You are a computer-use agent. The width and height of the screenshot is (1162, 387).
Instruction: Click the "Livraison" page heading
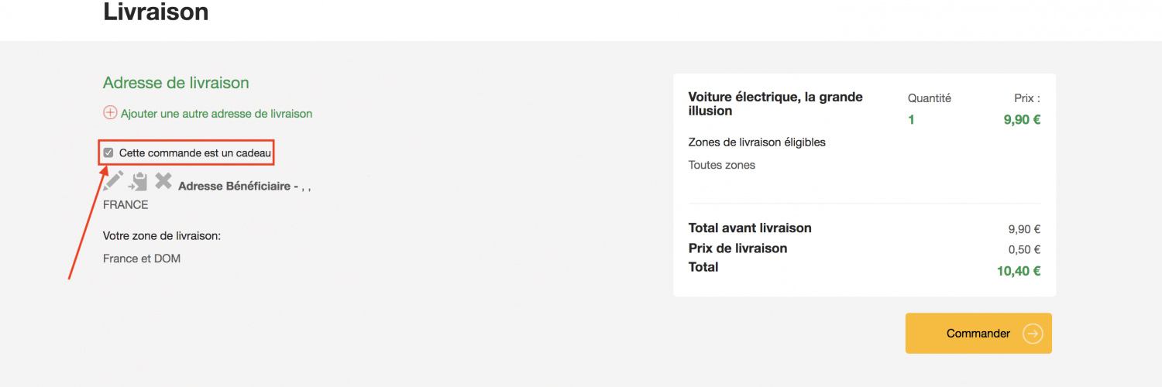tap(156, 12)
